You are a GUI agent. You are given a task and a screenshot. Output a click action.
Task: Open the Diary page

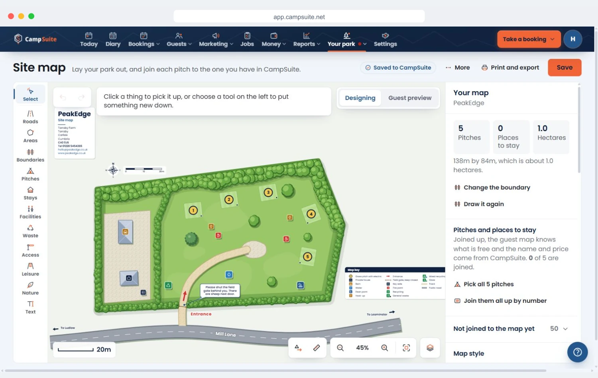[x=113, y=39]
